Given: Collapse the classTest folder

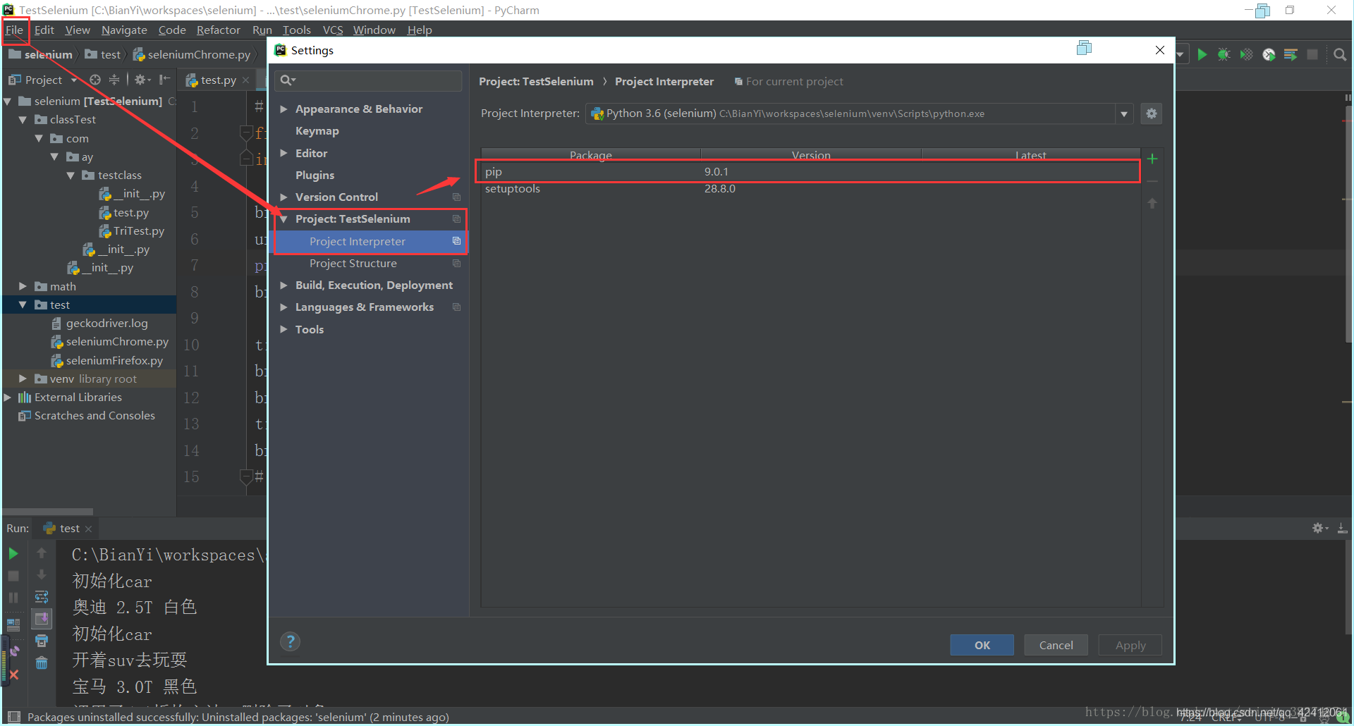Looking at the screenshot, I should [23, 120].
